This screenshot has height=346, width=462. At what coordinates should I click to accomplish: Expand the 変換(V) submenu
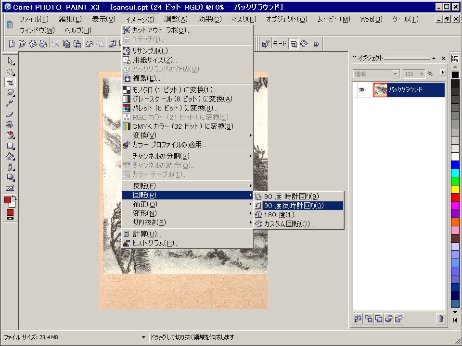[187, 136]
